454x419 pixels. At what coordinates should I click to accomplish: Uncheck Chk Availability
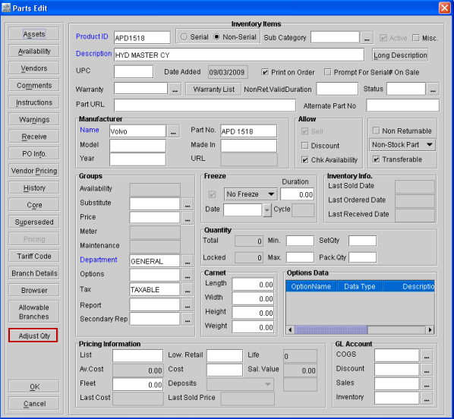coord(304,160)
